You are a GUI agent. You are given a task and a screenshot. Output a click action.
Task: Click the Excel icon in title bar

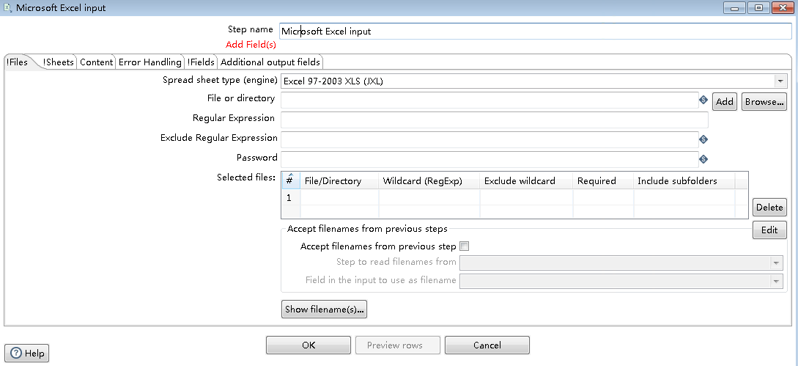7,7
